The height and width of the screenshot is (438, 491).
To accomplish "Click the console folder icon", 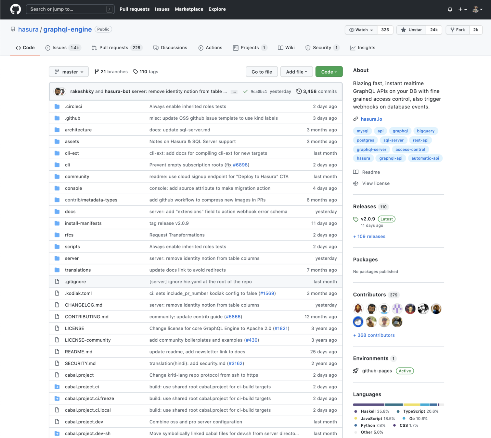I will coord(57,188).
